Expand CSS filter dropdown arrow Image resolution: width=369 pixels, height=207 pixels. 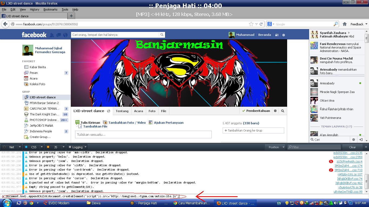click(x=42, y=147)
